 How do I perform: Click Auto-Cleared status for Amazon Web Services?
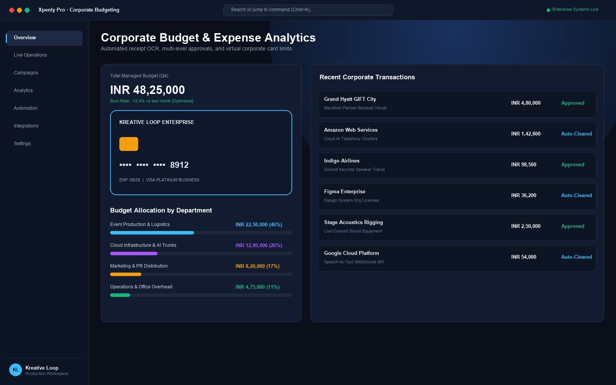coord(576,134)
